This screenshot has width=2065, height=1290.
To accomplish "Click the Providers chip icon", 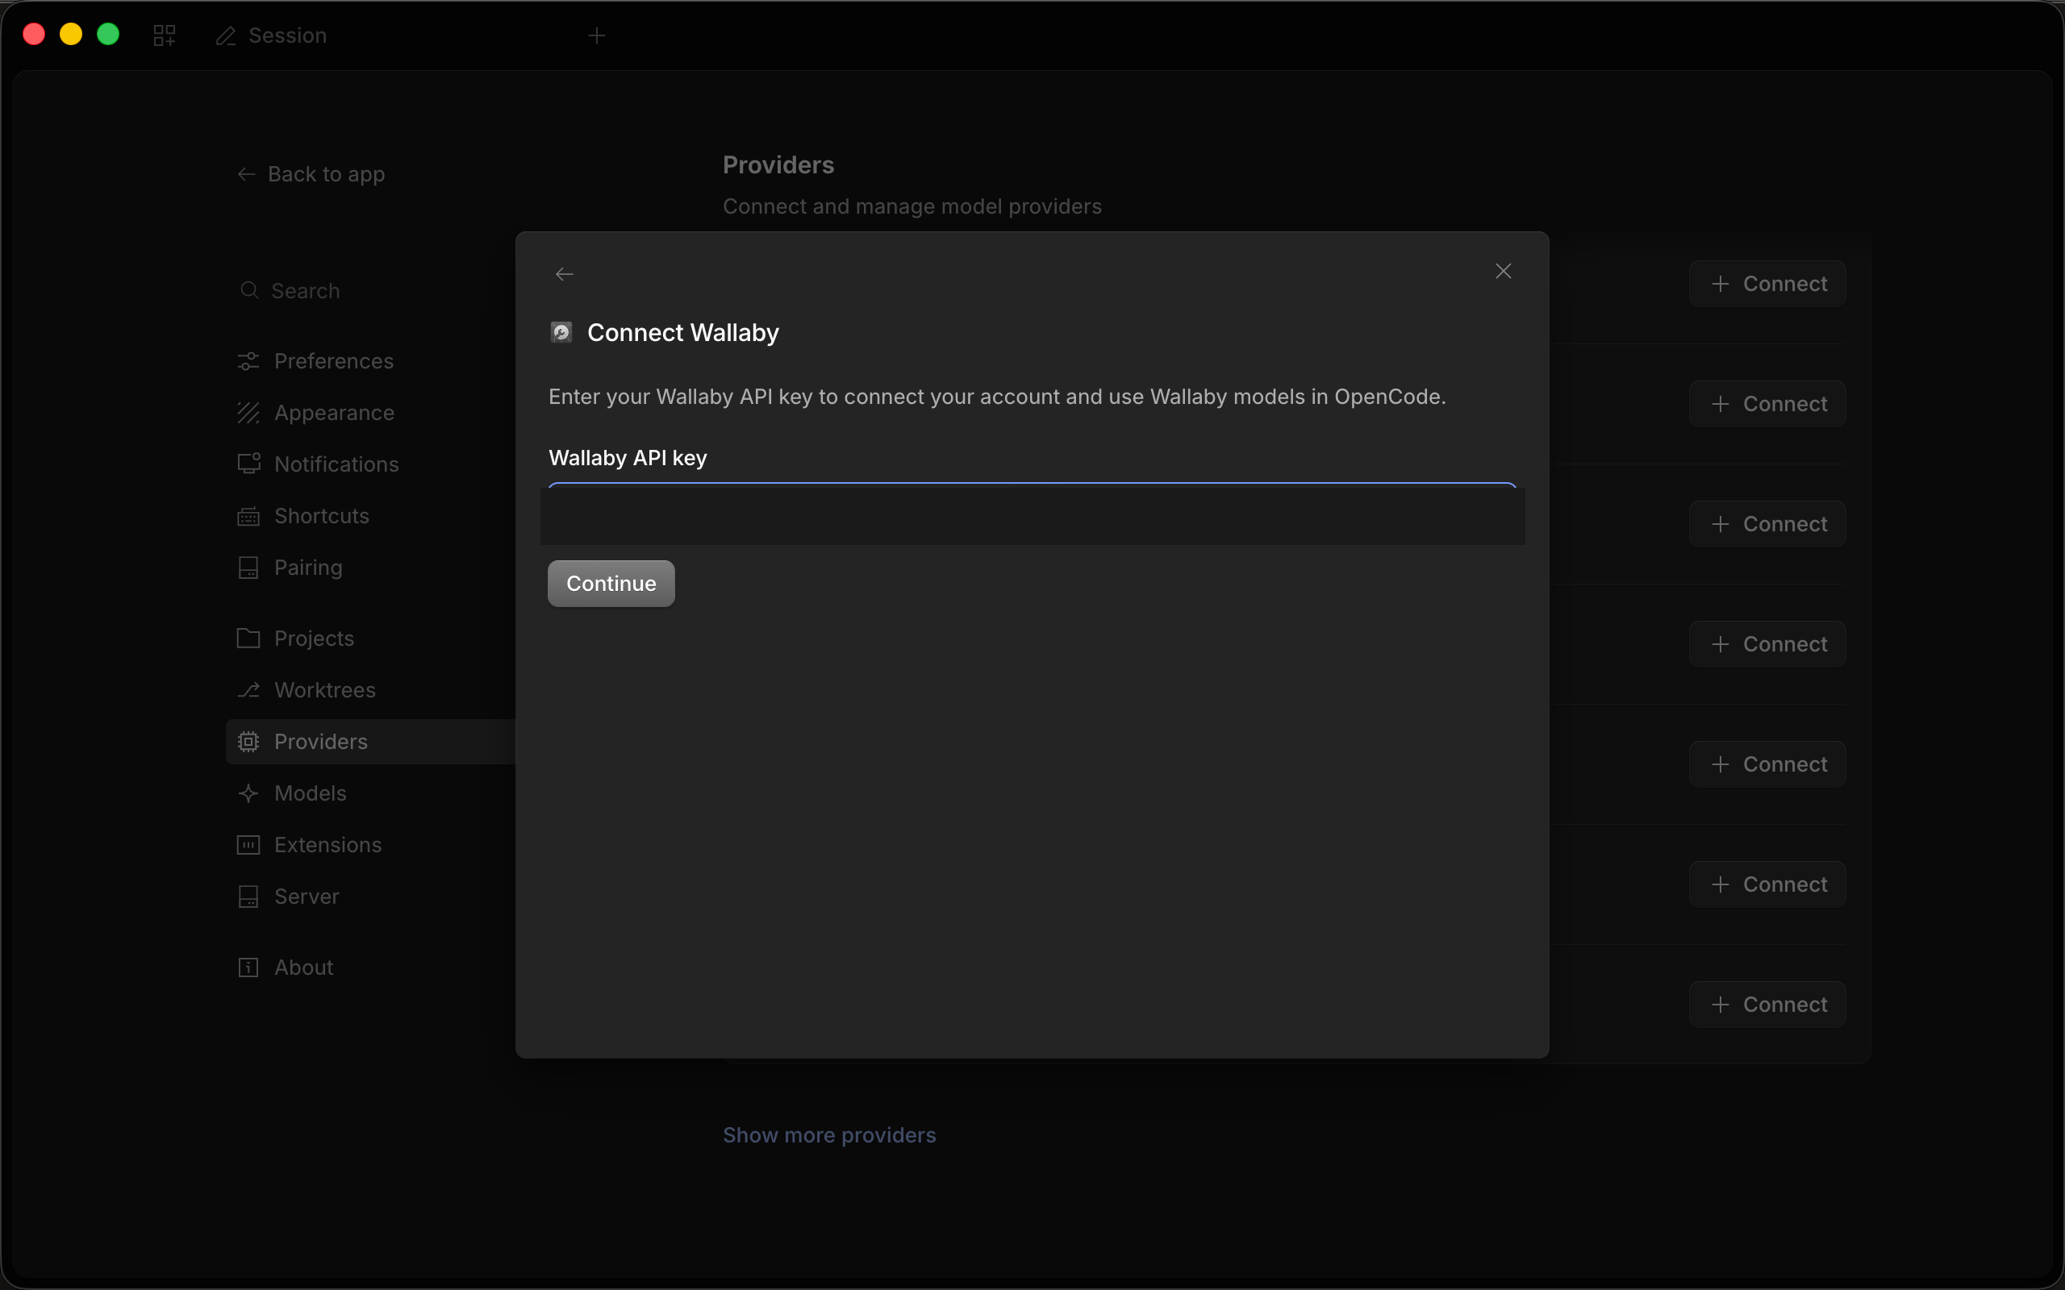I will [x=248, y=742].
